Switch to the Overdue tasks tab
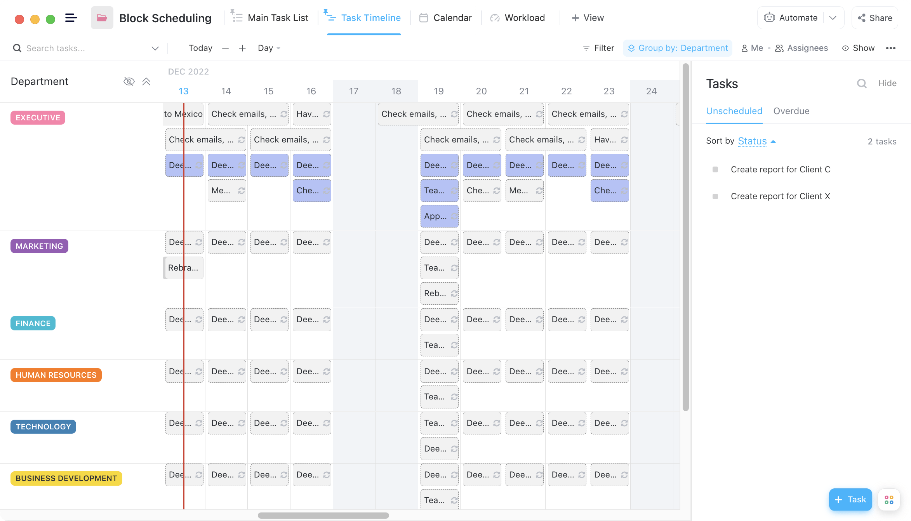Image resolution: width=911 pixels, height=521 pixels. tap(791, 111)
